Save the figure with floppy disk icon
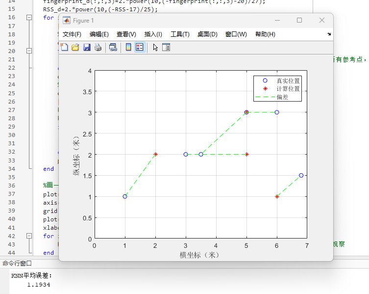This screenshot has width=369, height=294. click(x=87, y=48)
